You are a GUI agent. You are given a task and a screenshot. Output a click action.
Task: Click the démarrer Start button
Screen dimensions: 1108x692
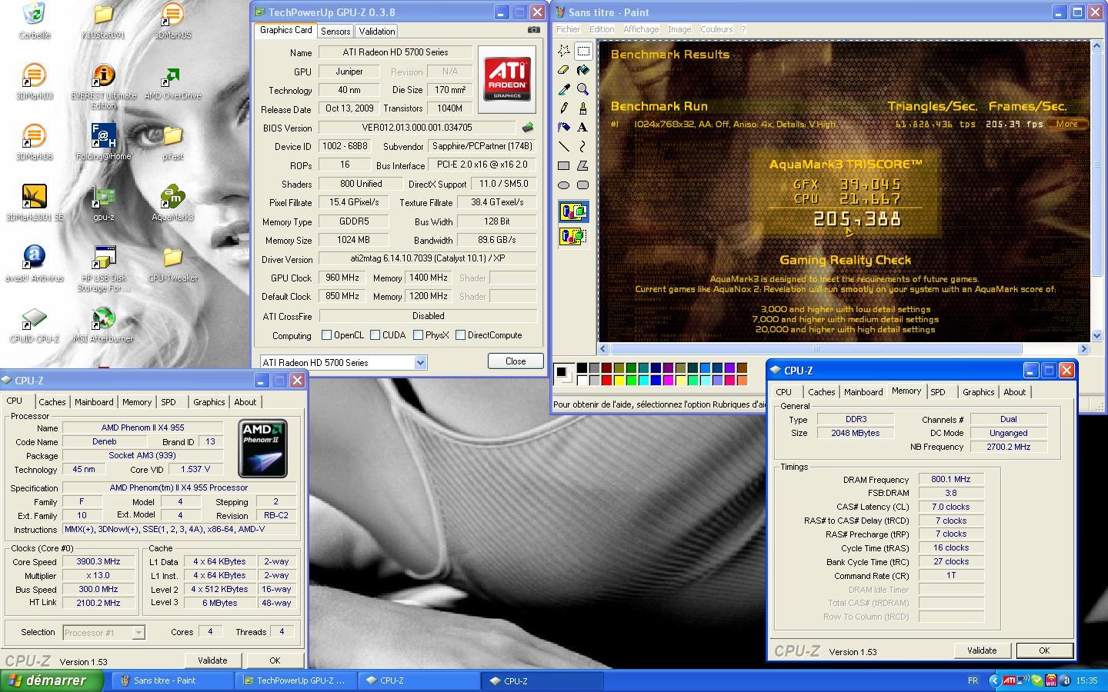point(52,680)
